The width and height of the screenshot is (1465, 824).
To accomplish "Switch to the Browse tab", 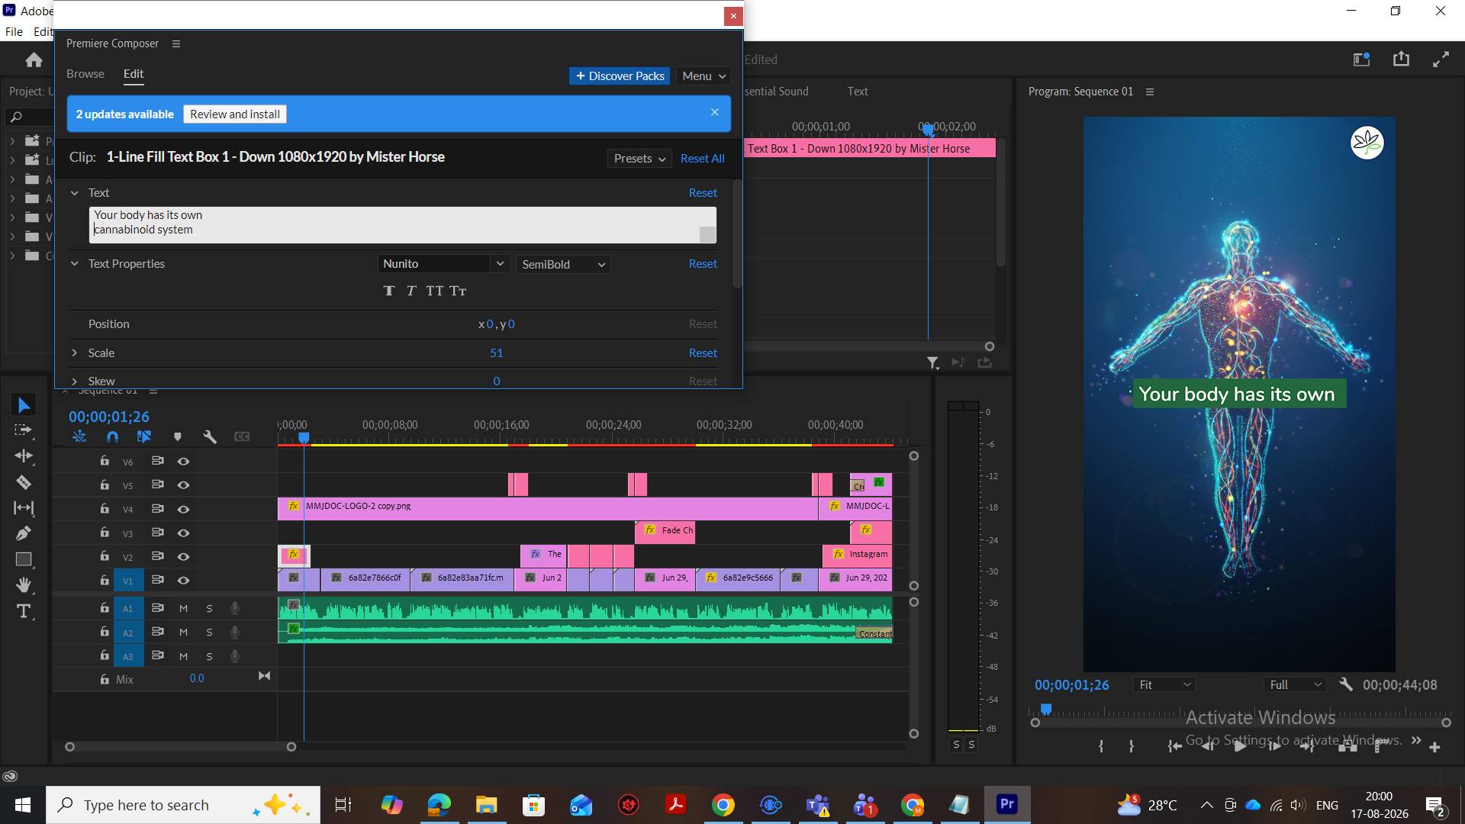I will 85,74.
